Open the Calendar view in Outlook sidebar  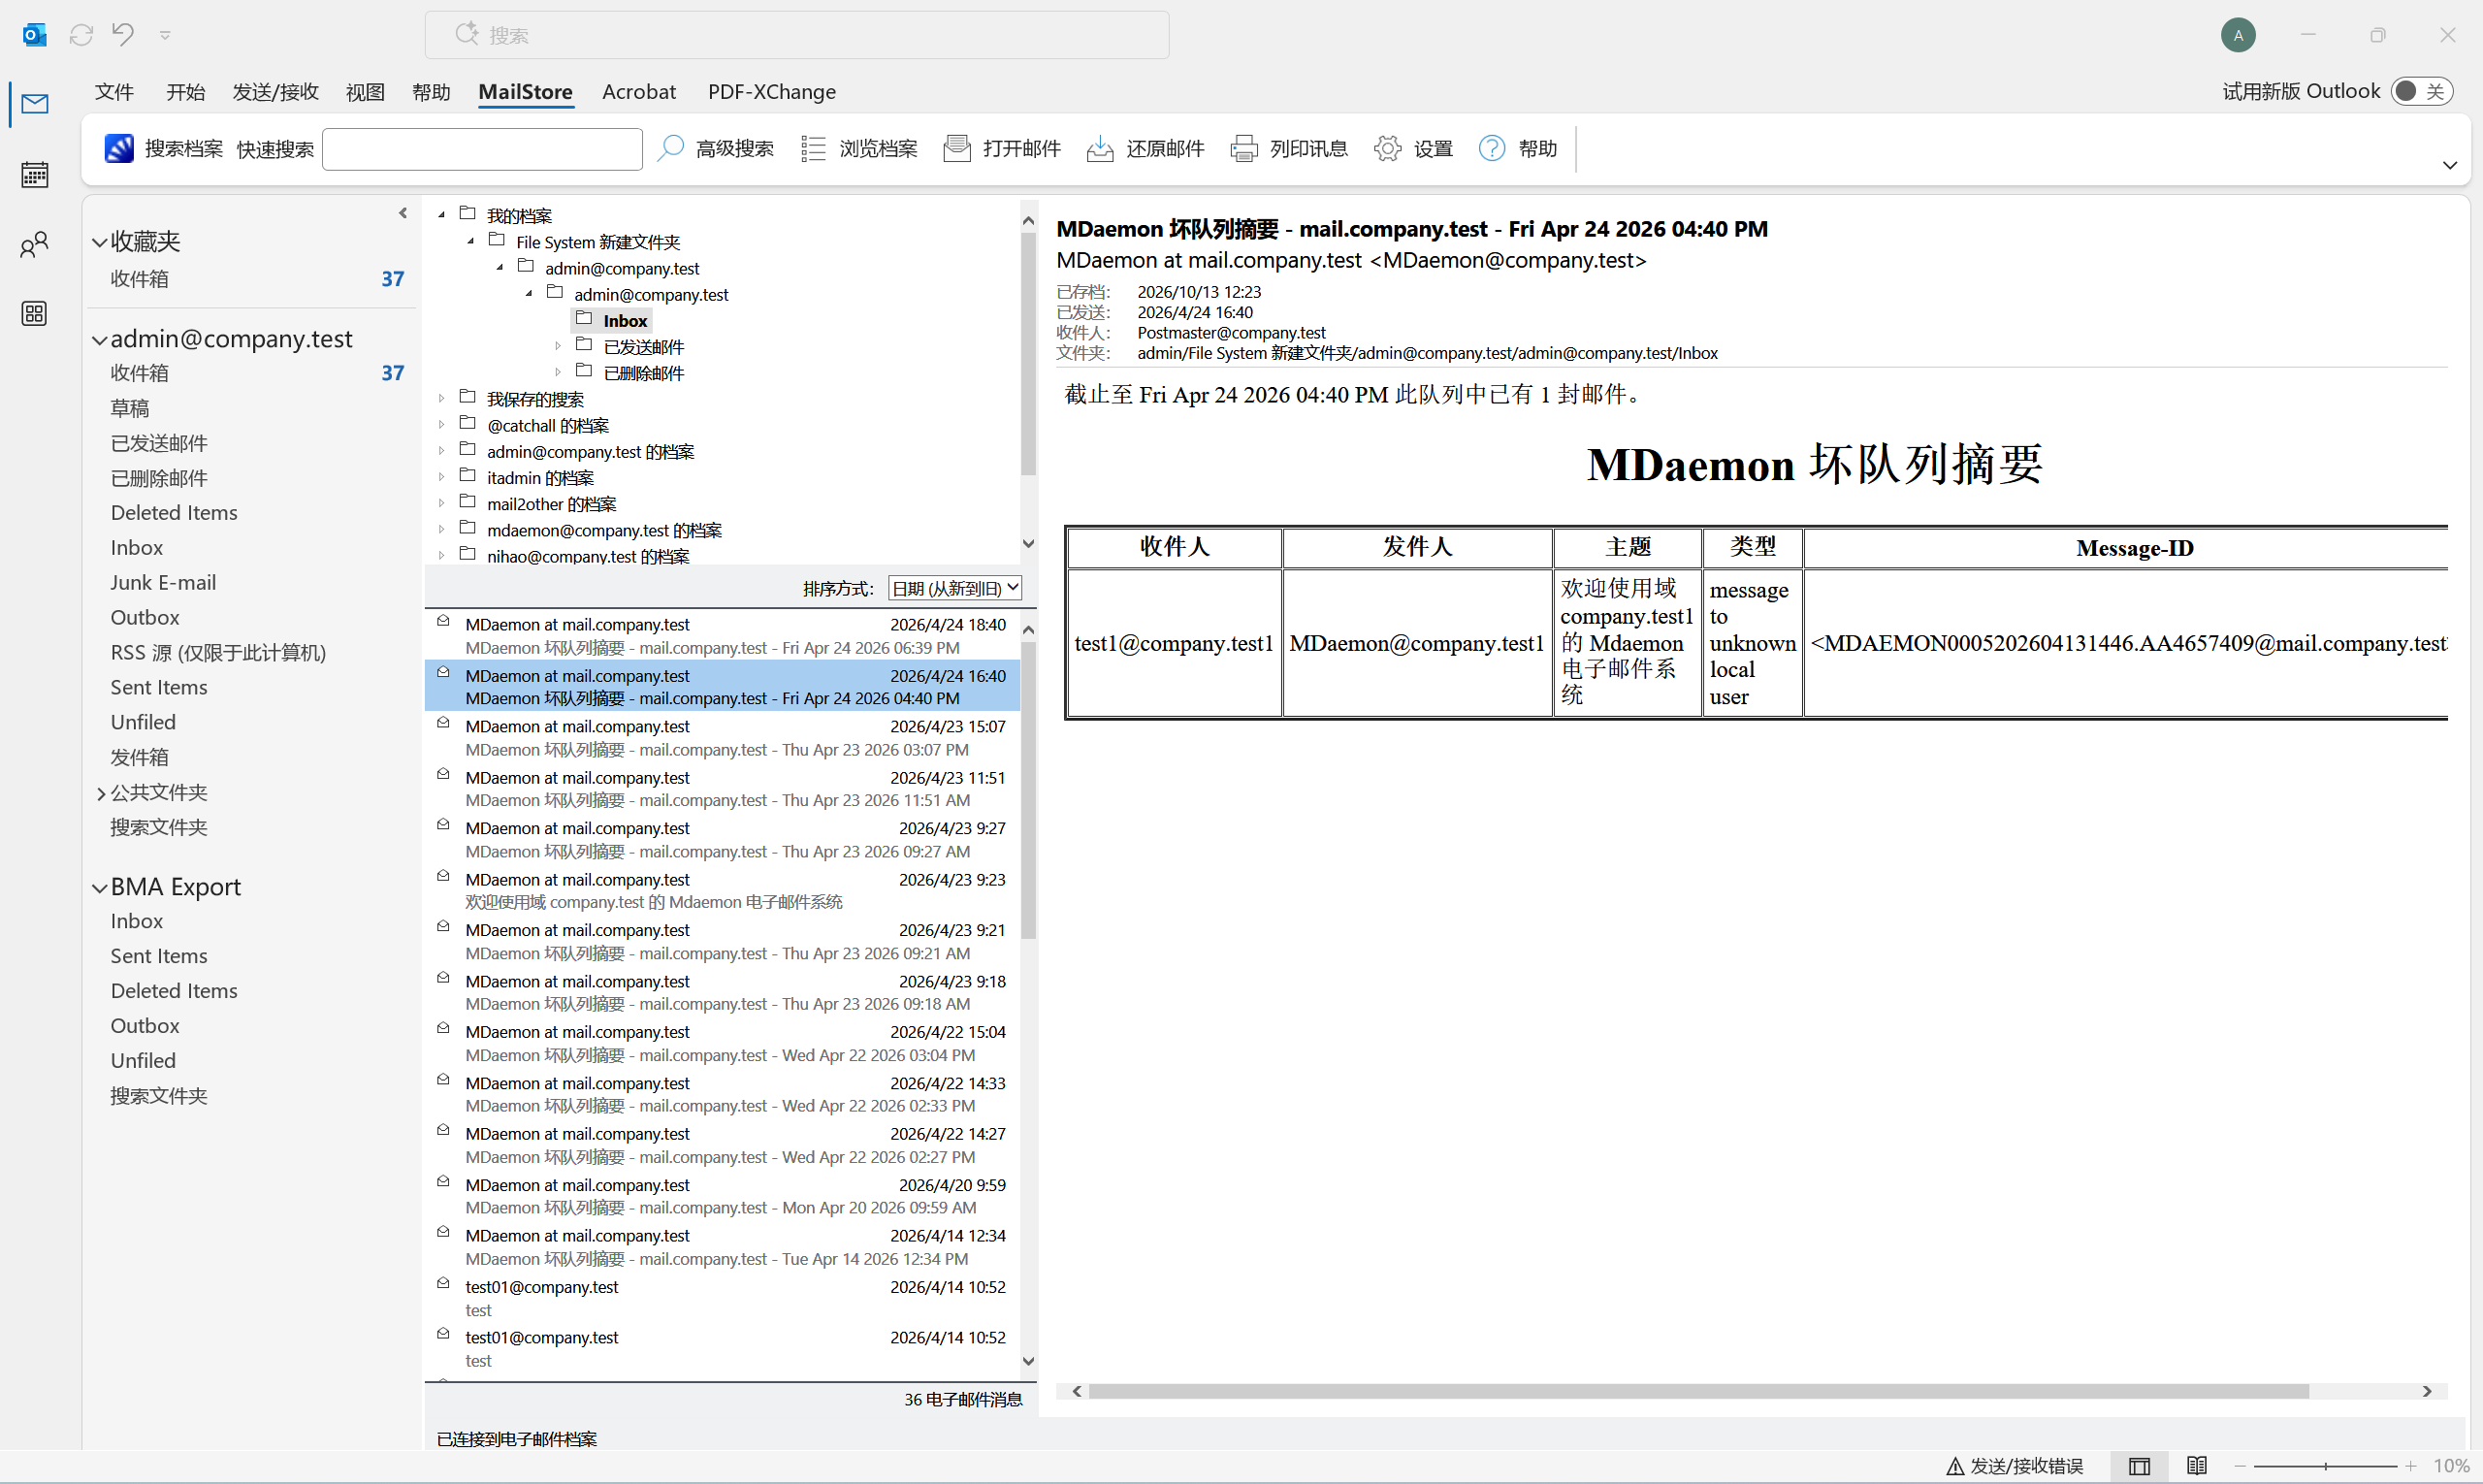34,174
